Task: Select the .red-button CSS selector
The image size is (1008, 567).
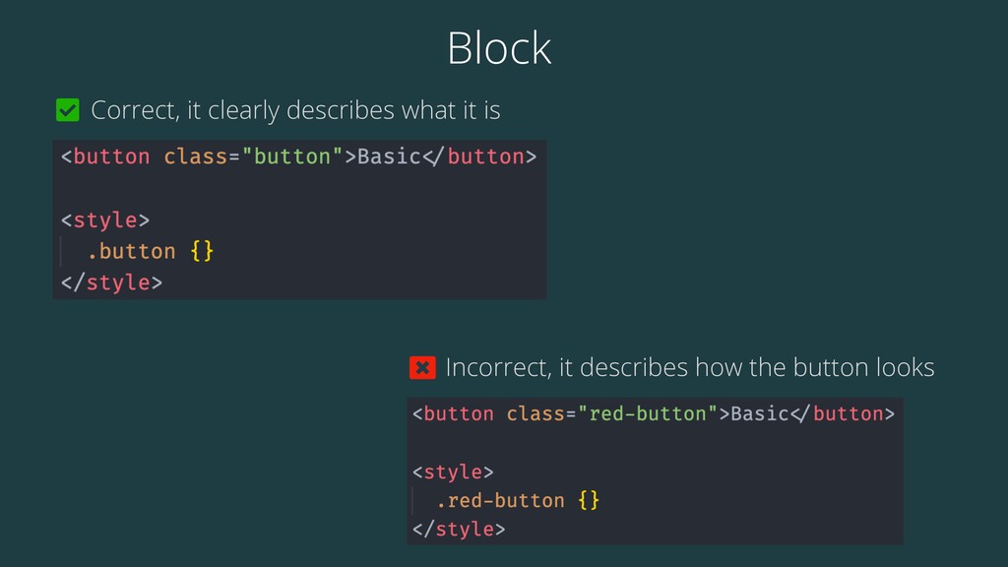Action: 500,500
